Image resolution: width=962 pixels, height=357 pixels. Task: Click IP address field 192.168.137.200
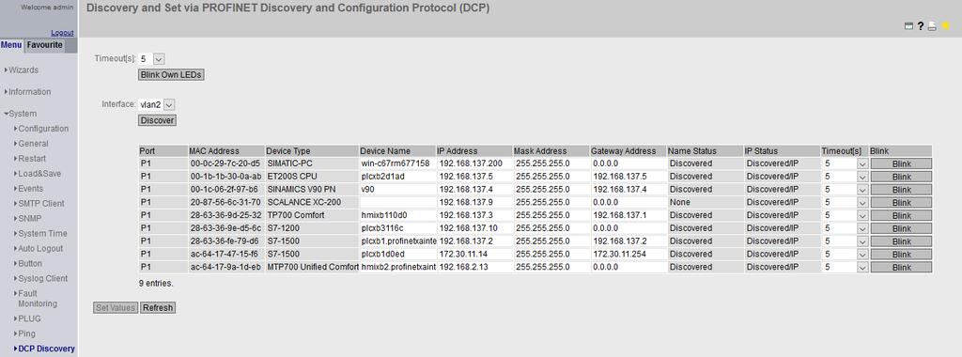tap(474, 163)
